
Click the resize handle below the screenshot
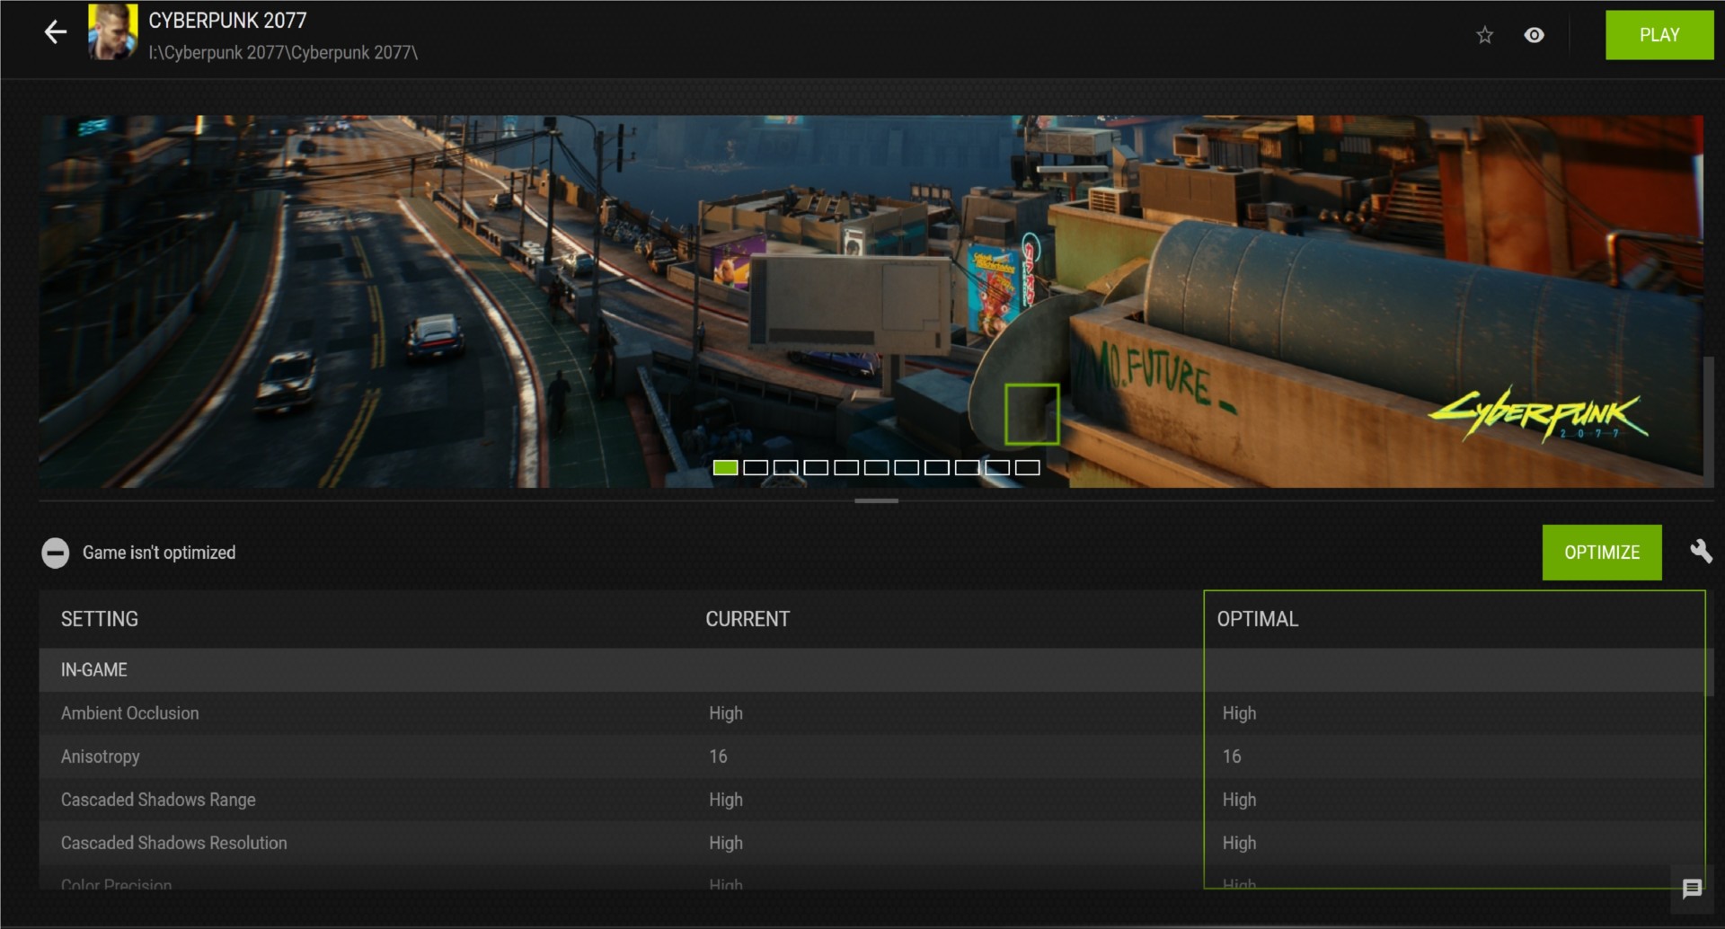pyautogui.click(x=876, y=500)
